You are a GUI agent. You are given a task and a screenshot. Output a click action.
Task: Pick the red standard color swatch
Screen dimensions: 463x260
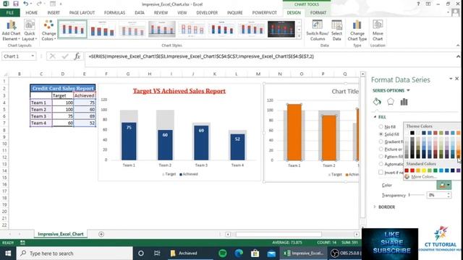pyautogui.click(x=412, y=170)
